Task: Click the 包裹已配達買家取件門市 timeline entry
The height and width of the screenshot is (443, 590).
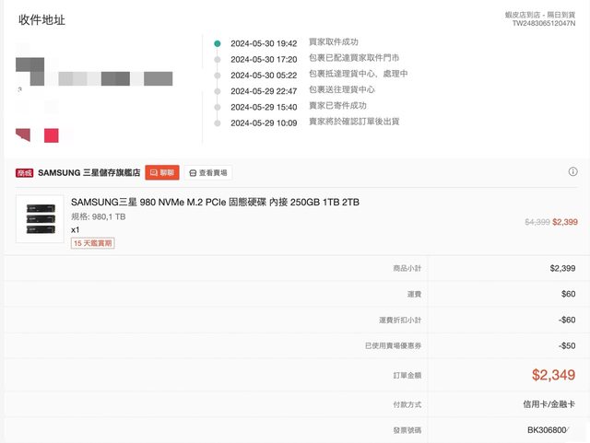Action: coord(353,59)
